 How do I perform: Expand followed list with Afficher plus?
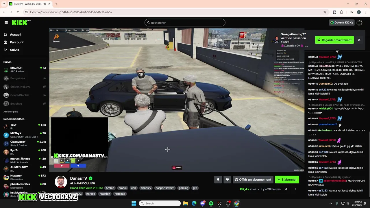tap(11, 112)
